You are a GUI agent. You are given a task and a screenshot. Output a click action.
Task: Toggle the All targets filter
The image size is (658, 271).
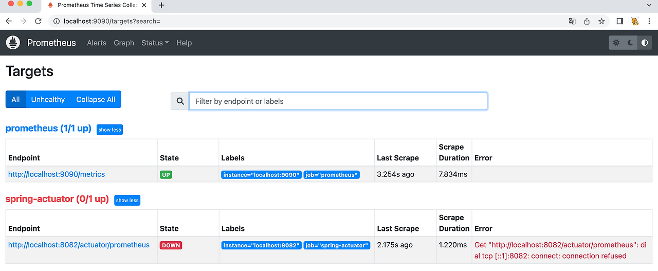tap(15, 100)
